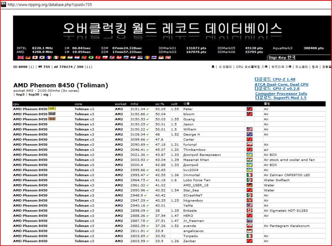Image resolution: width=332 pixels, height=246 pixels.
Task: Click the volt column header
Action: click(174, 104)
